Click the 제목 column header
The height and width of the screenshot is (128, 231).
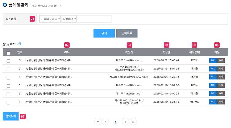67,52
